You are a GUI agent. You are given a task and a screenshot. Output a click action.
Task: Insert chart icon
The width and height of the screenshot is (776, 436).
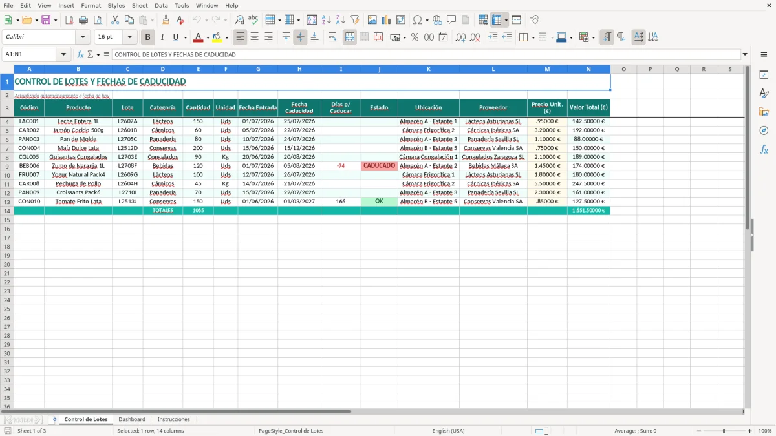[387, 20]
